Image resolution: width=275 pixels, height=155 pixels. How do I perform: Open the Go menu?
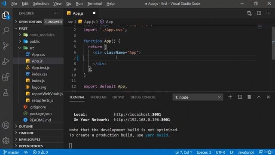click(x=69, y=3)
